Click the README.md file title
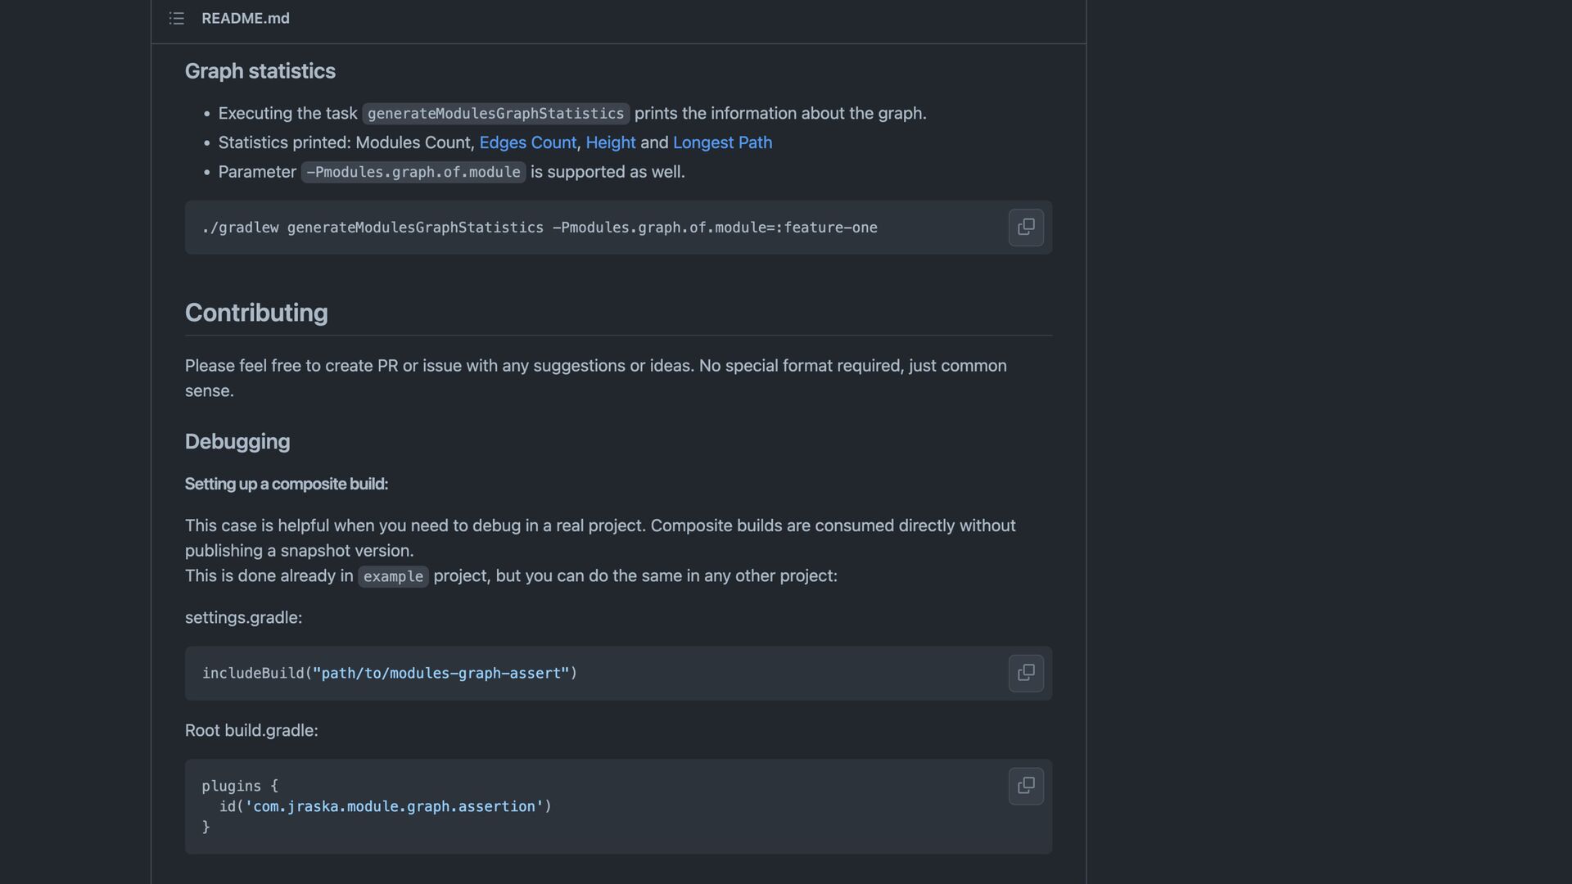Viewport: 1572px width, 884px height. 246,18
